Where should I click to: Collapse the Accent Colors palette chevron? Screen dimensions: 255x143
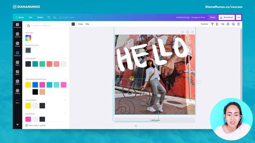[x=65, y=79]
